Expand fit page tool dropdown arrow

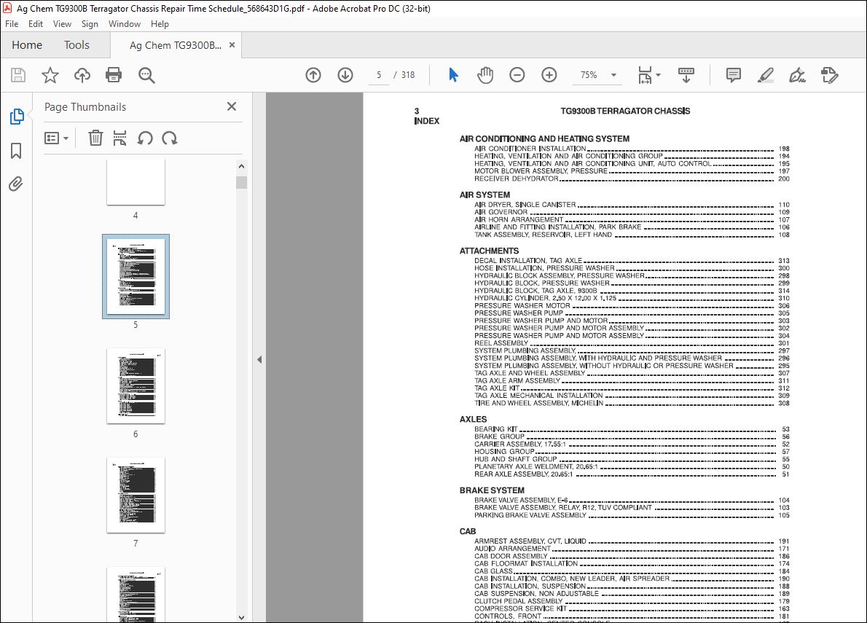click(658, 74)
